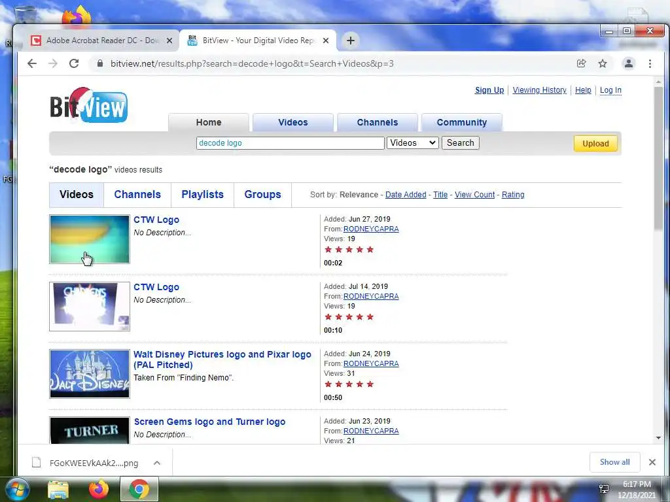Select the Videos results tab

(77, 195)
